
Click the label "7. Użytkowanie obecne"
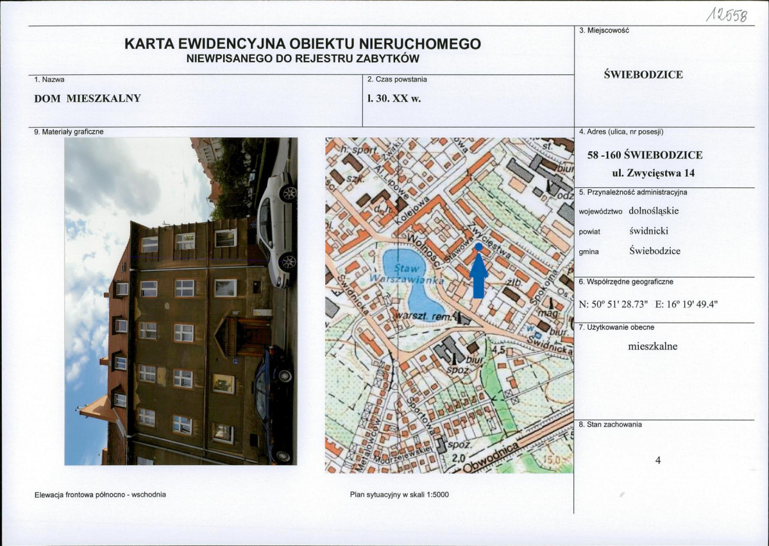point(616,327)
